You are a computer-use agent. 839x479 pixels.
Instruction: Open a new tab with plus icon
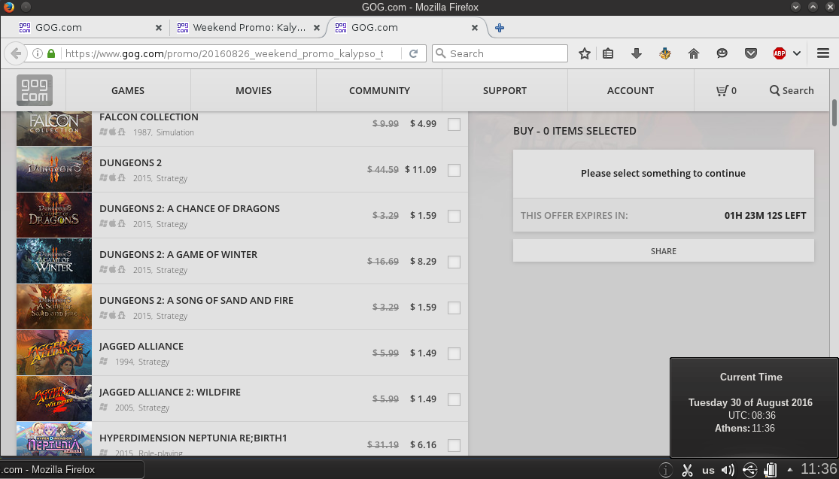499,28
